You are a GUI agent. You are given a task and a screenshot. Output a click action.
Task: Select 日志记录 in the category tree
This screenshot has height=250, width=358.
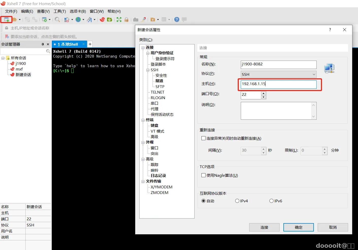(x=158, y=176)
